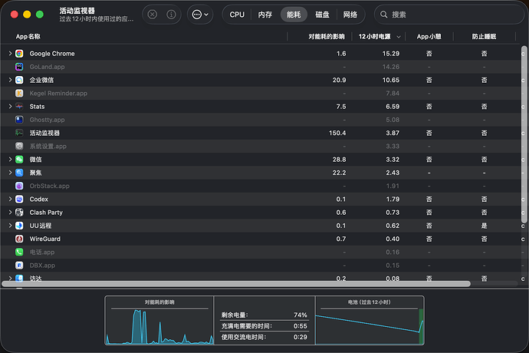This screenshot has width=529, height=353.
Task: Sort by 对能耗的影响 column header
Action: coord(327,37)
